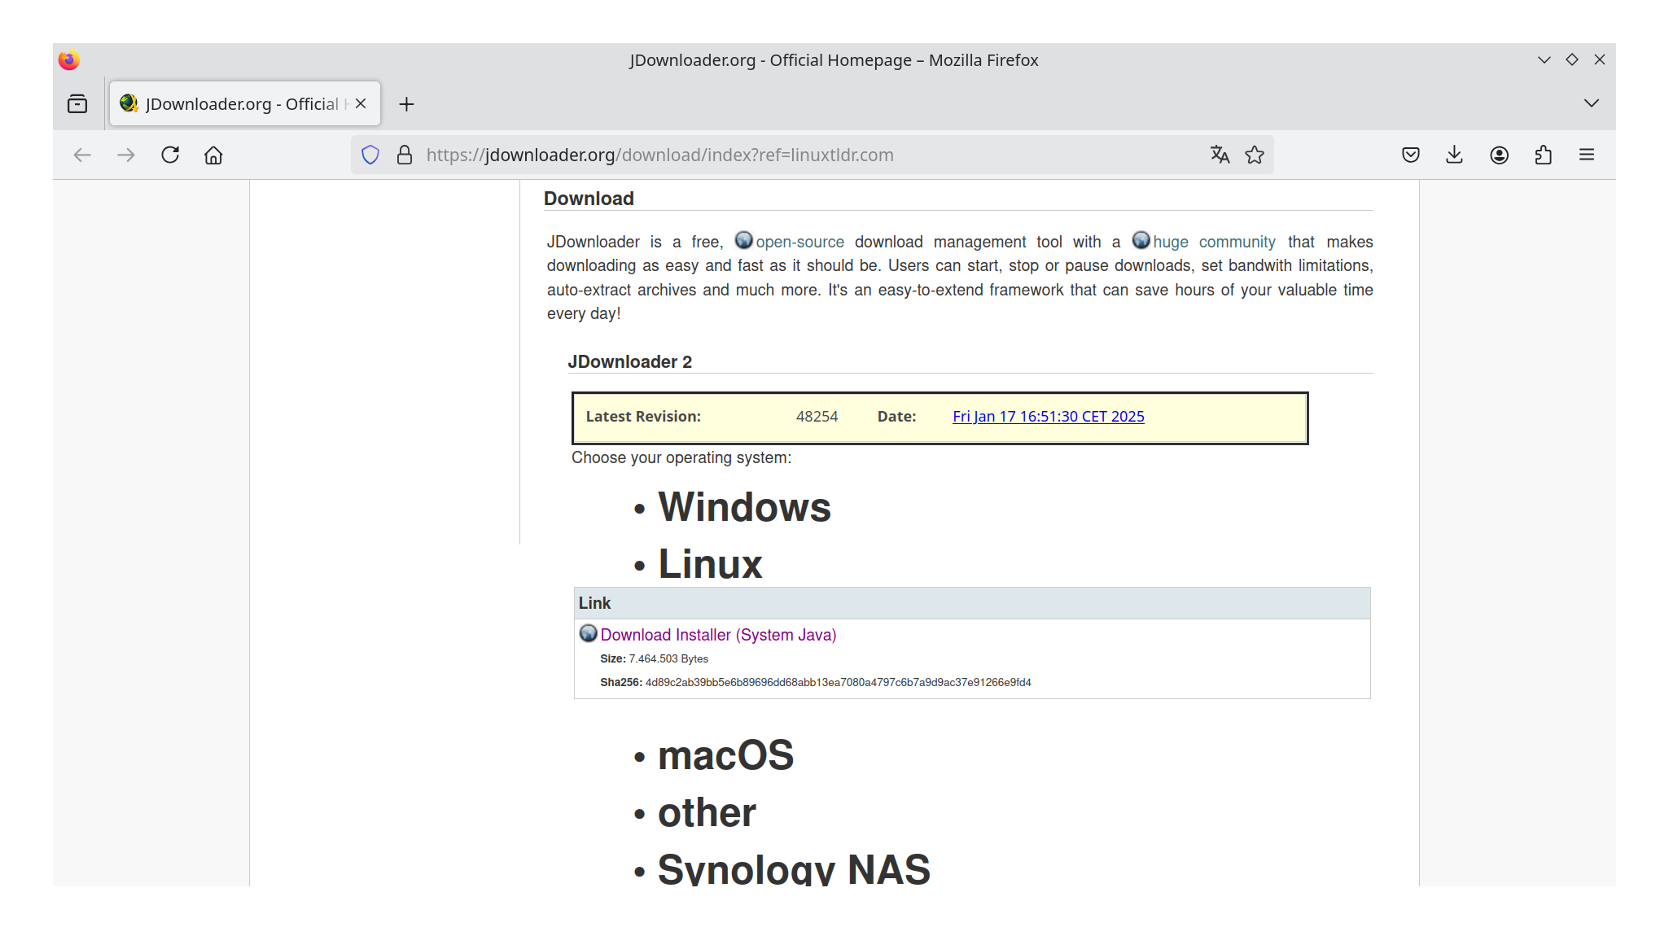This screenshot has width=1669, height=949.
Task: Click globe icon before huge community
Action: pos(1141,240)
